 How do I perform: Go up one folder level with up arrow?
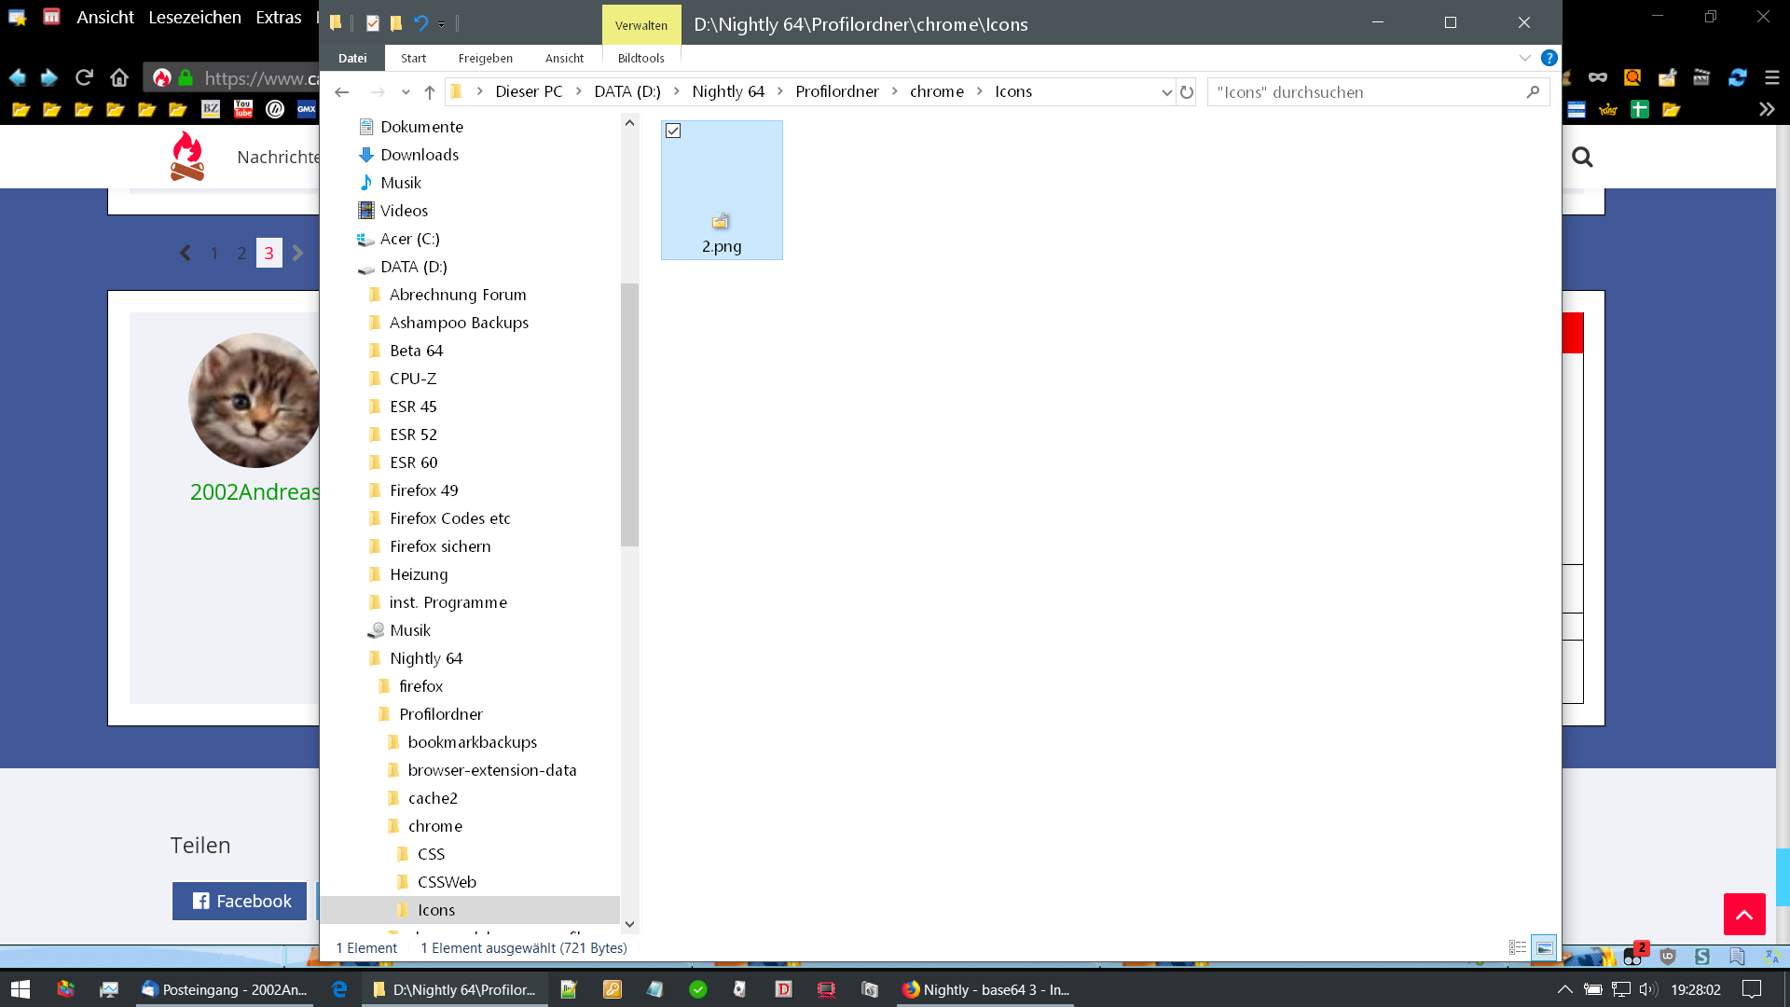pyautogui.click(x=429, y=92)
